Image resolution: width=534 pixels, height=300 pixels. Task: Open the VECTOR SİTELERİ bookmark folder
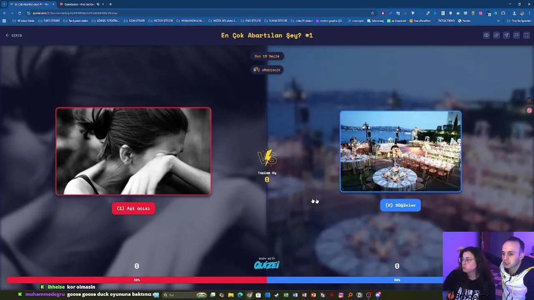pos(161,21)
